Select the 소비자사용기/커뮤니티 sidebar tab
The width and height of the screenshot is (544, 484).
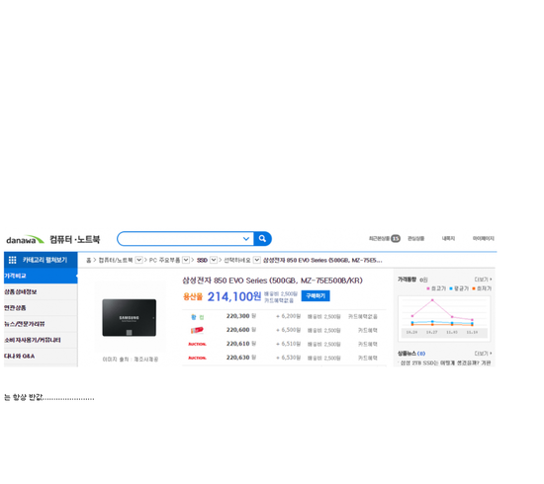click(41, 340)
